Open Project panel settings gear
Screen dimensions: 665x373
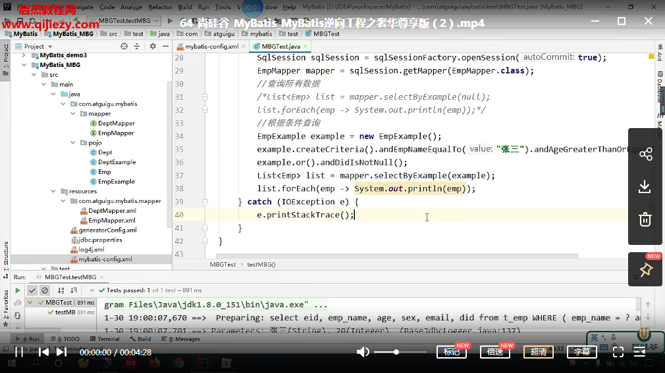(x=153, y=46)
